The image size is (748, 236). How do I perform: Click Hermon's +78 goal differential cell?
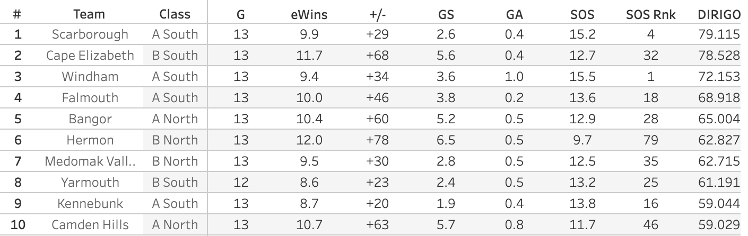pos(377,140)
